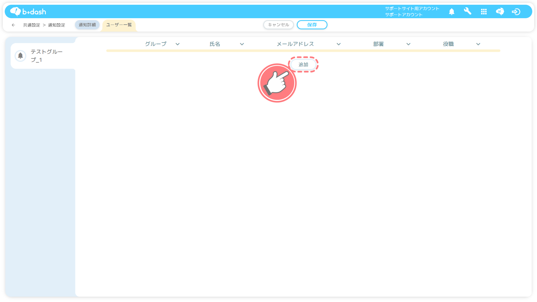Click the b→dash logo
The image size is (537, 302).
28,12
